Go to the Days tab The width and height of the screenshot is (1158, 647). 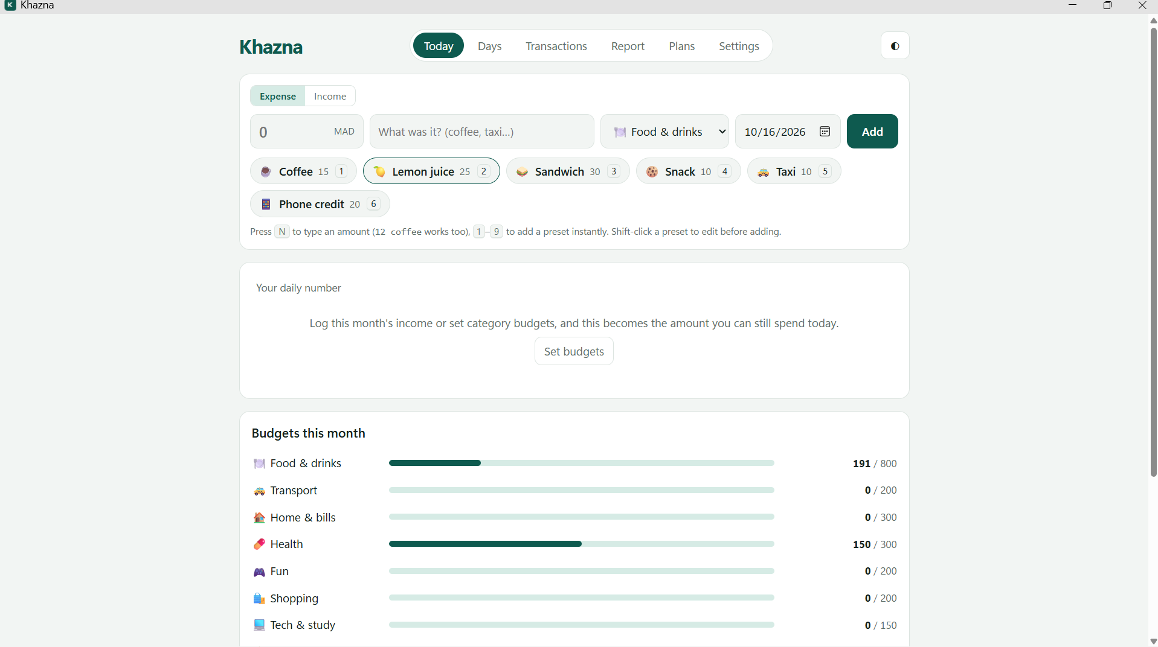(489, 46)
